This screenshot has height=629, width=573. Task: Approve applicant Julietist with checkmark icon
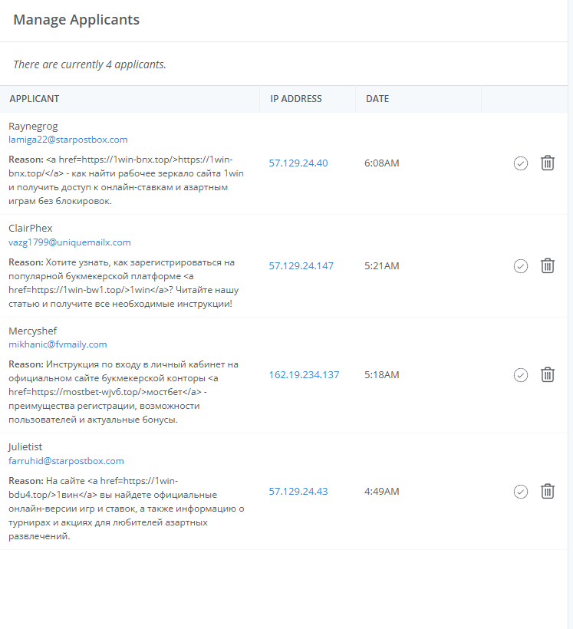coord(521,492)
